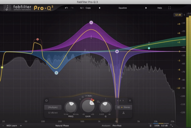Load the next preset with right arrow
Screen dimensions: 191x128
146,8
